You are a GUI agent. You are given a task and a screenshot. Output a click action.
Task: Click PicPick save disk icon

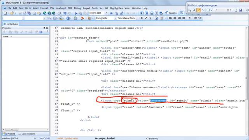pos(240,10)
